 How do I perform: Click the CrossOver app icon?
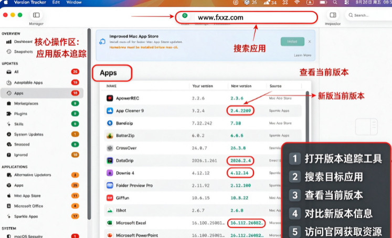tap(110, 148)
